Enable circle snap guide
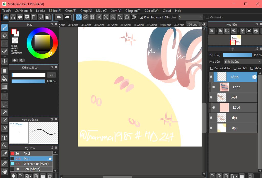262x178 pixels. point(113,17)
